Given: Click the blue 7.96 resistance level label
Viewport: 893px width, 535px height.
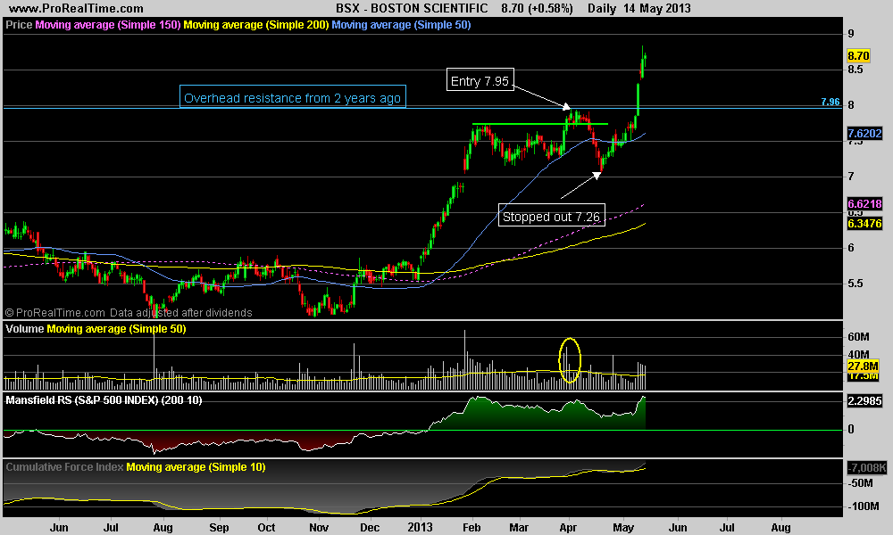Looking at the screenshot, I should tap(830, 102).
